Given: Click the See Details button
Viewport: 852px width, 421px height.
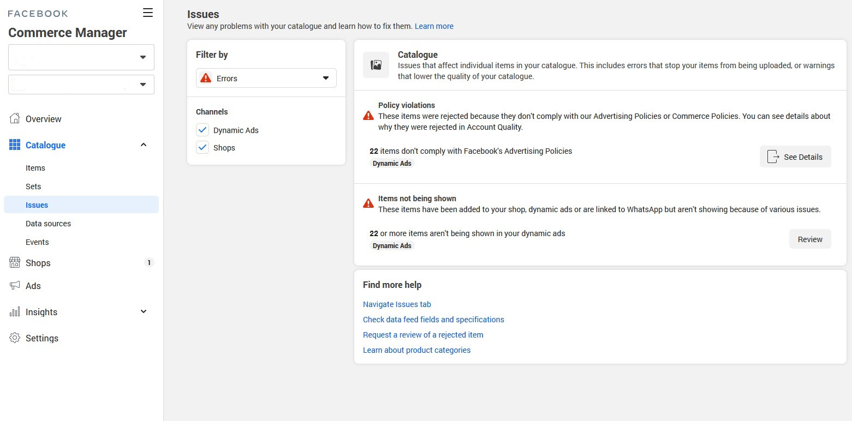Looking at the screenshot, I should 795,157.
